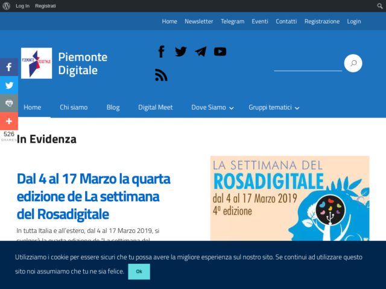The width and height of the screenshot is (386, 289).
Task: Click the admin bar search magnifier
Action: (379, 6)
